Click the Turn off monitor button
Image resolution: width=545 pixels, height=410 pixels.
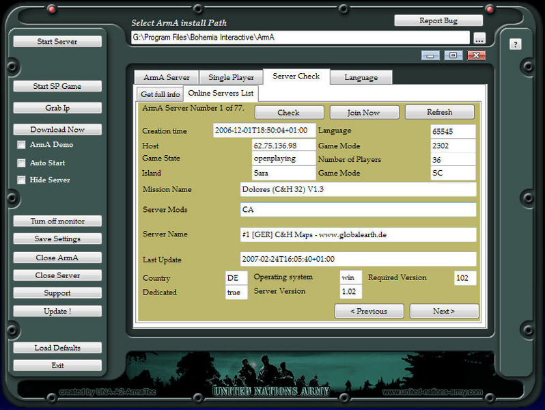click(57, 221)
